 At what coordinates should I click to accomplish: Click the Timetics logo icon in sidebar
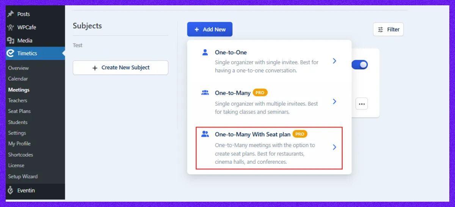[11, 53]
